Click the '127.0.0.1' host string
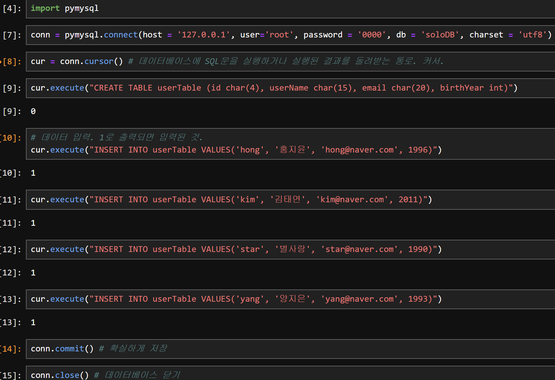Image resolution: width=555 pixels, height=380 pixels. [x=204, y=35]
